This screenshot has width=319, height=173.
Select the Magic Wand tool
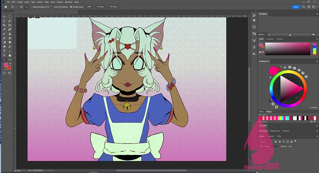point(10,21)
